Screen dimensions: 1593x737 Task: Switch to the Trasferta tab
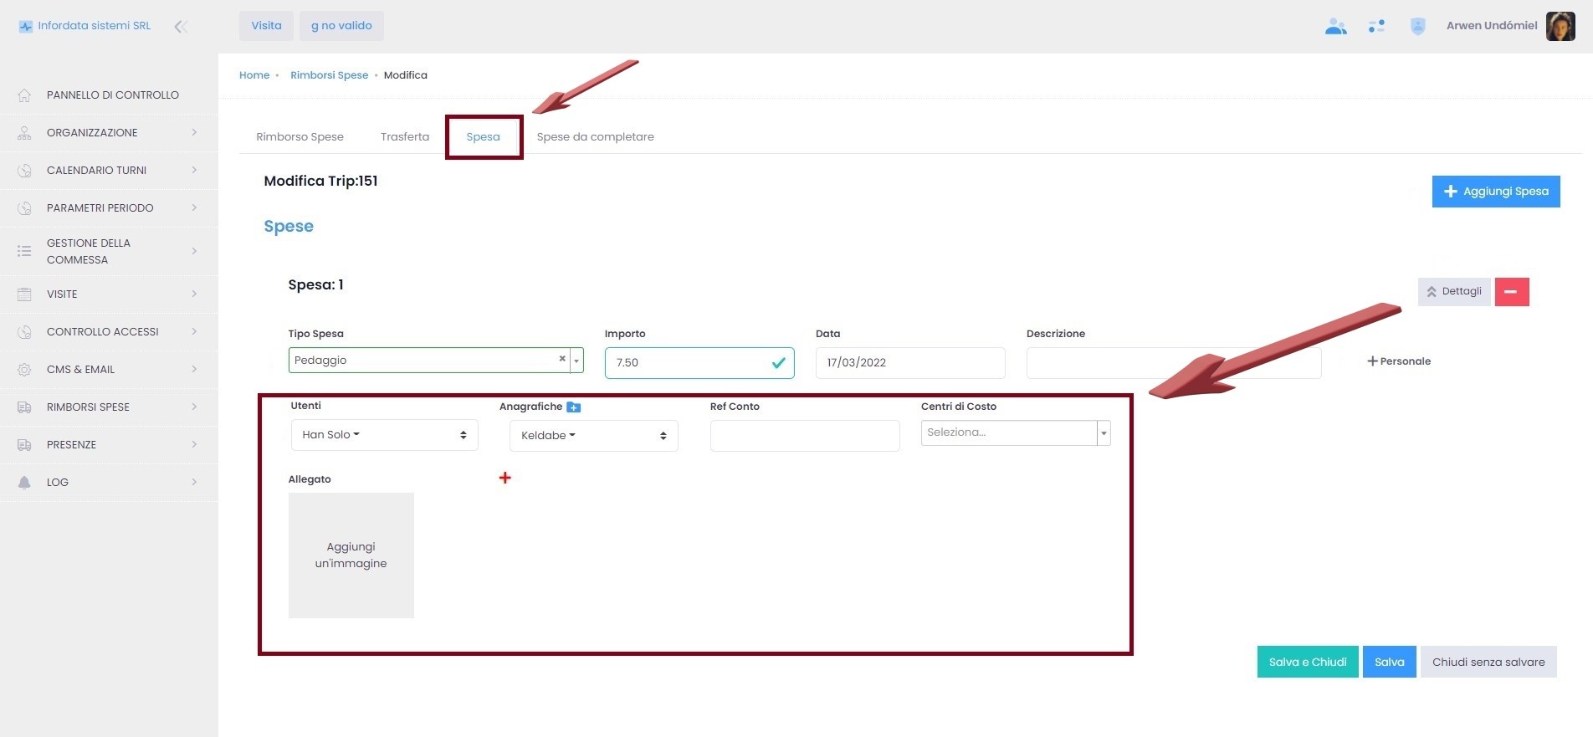click(x=404, y=137)
